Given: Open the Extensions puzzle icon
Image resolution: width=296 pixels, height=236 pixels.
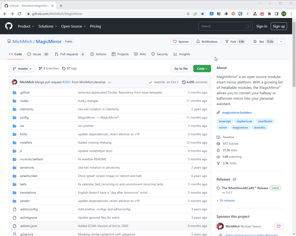Looking at the screenshot, I should 269,14.
